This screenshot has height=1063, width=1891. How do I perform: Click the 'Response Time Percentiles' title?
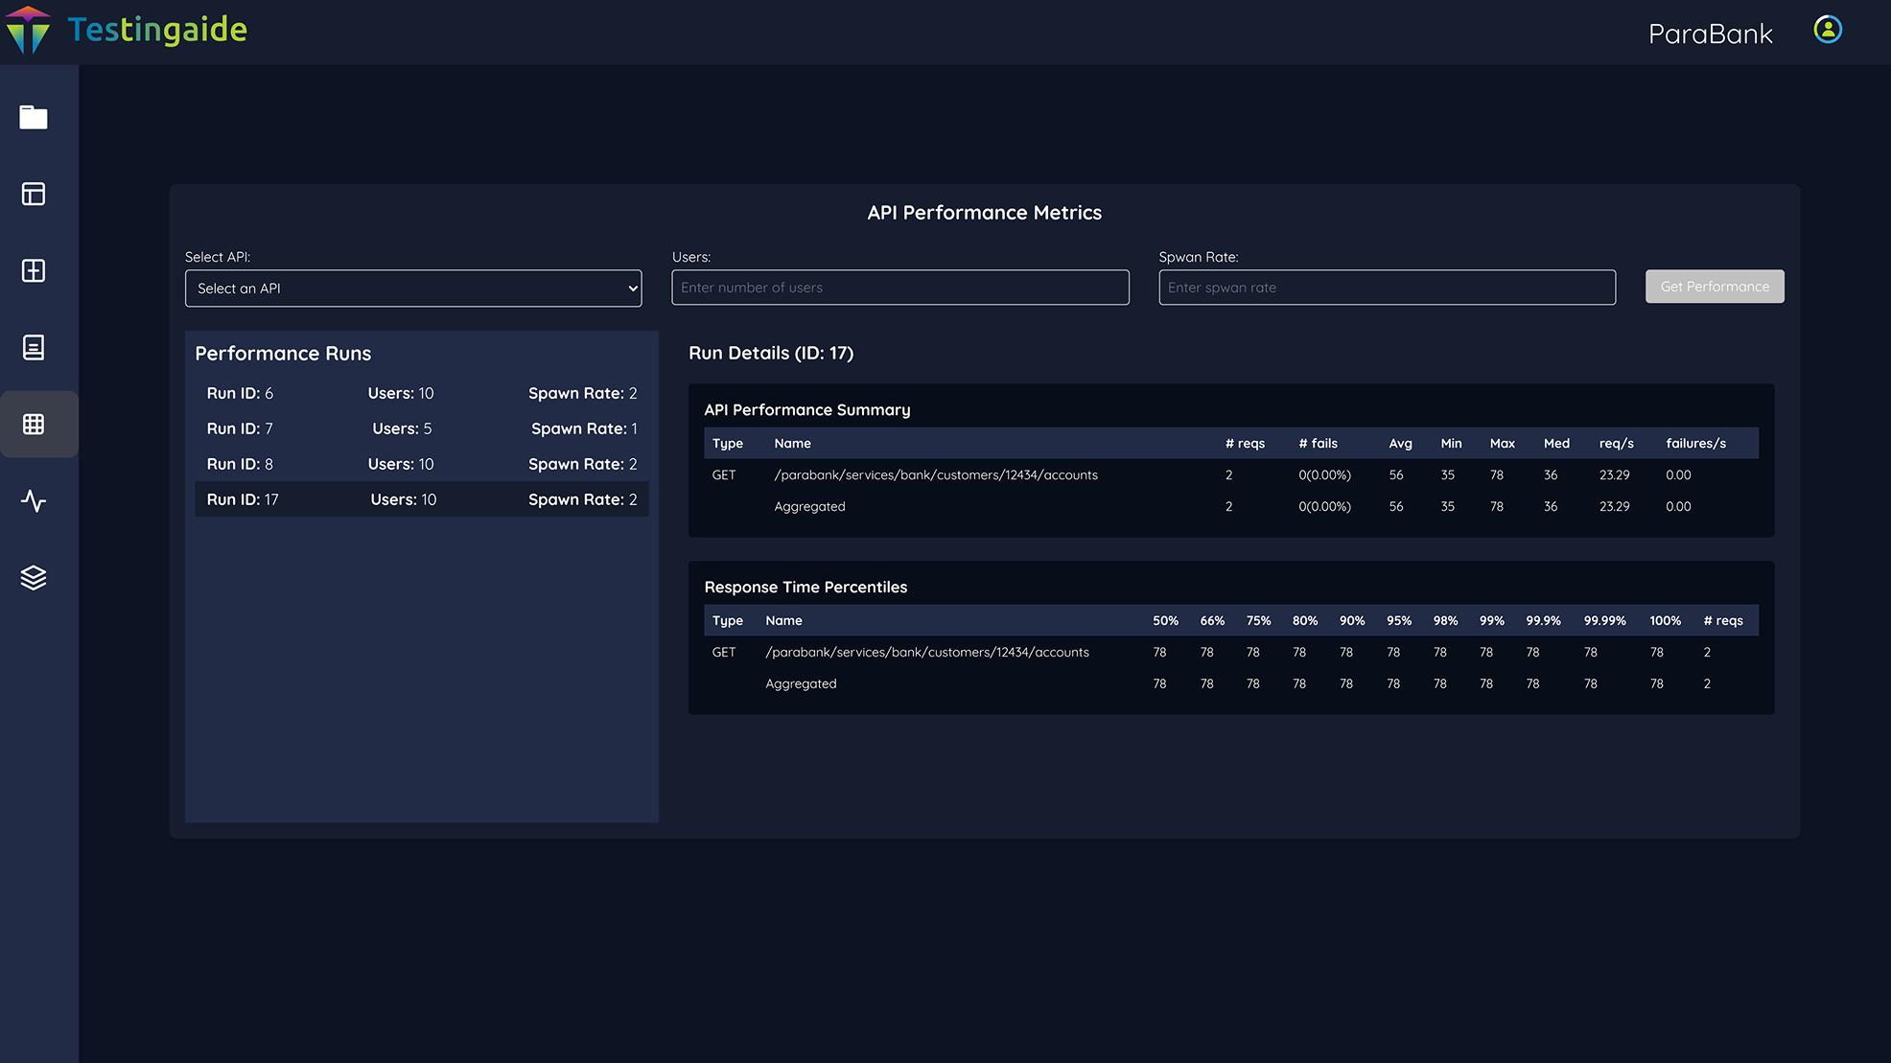click(x=805, y=587)
